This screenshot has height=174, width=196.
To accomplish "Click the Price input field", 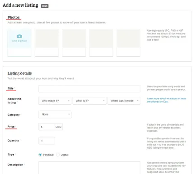I will (51, 127).
